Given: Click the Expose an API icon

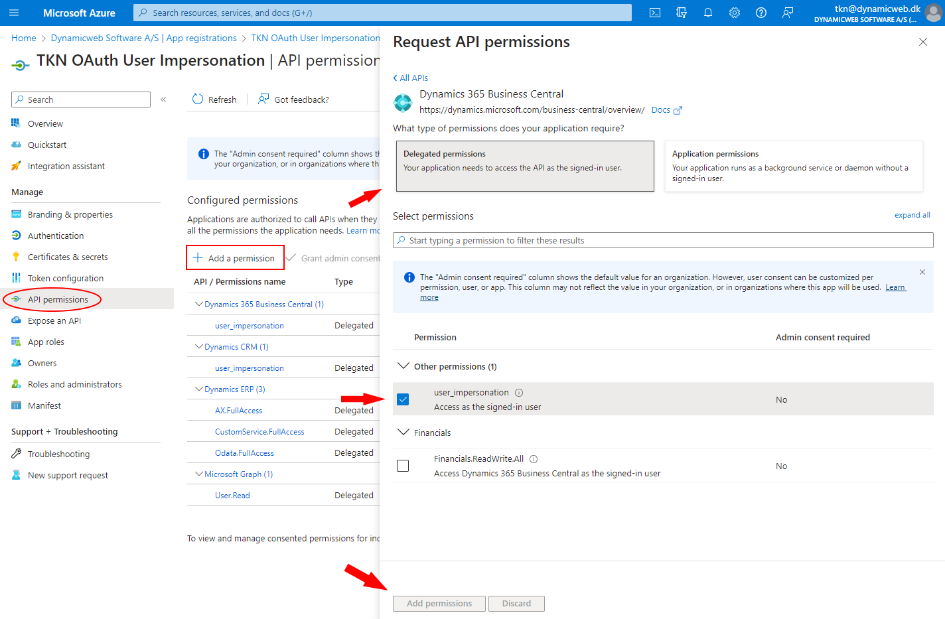Looking at the screenshot, I should (16, 320).
